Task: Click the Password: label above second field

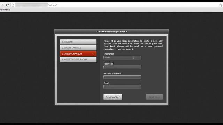Action: point(108,64)
